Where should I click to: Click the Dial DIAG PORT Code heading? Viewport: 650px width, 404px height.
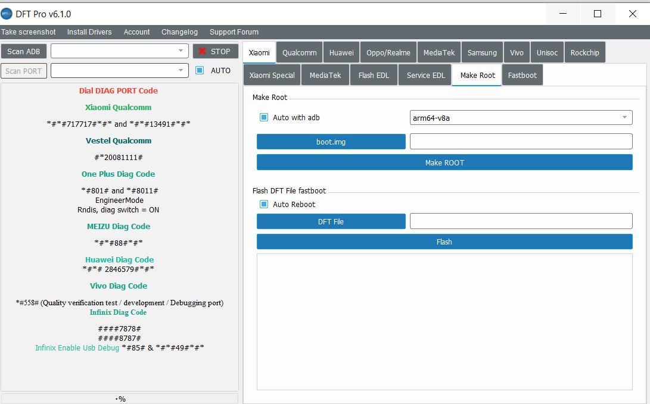pyautogui.click(x=119, y=90)
